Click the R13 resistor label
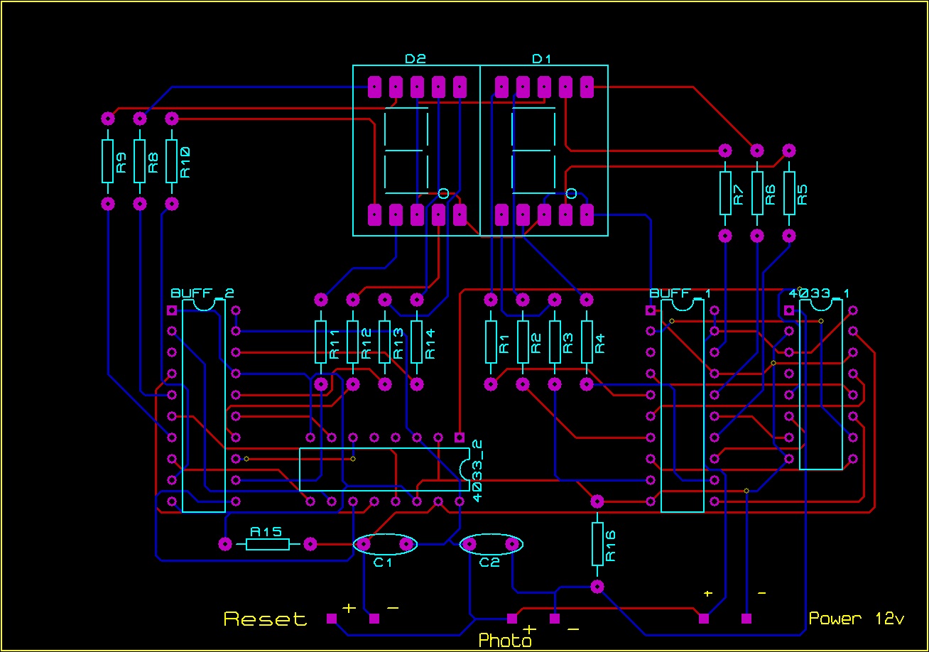The image size is (929, 652). pyautogui.click(x=398, y=344)
